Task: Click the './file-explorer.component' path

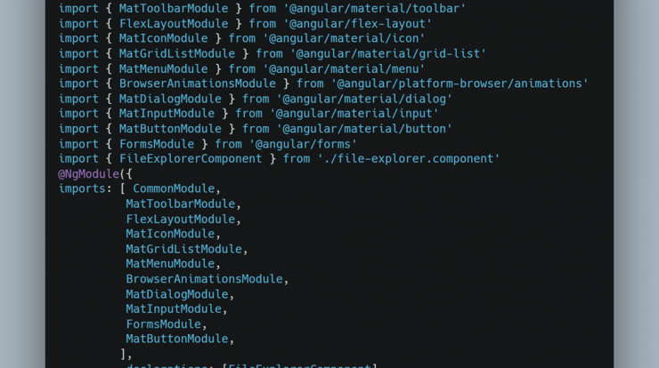Action: pyautogui.click(x=409, y=158)
